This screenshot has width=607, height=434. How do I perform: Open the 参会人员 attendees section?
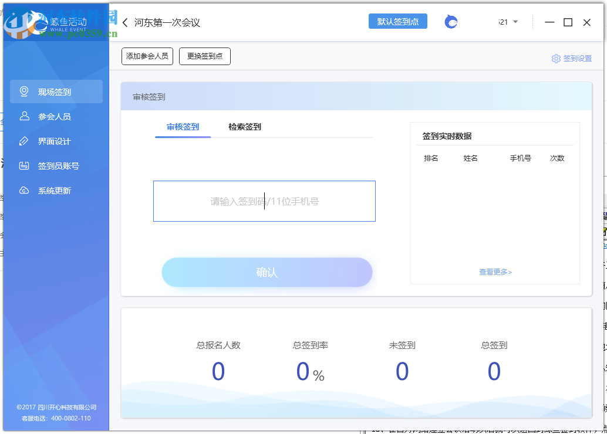point(56,116)
